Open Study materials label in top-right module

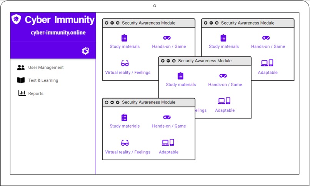(224, 46)
